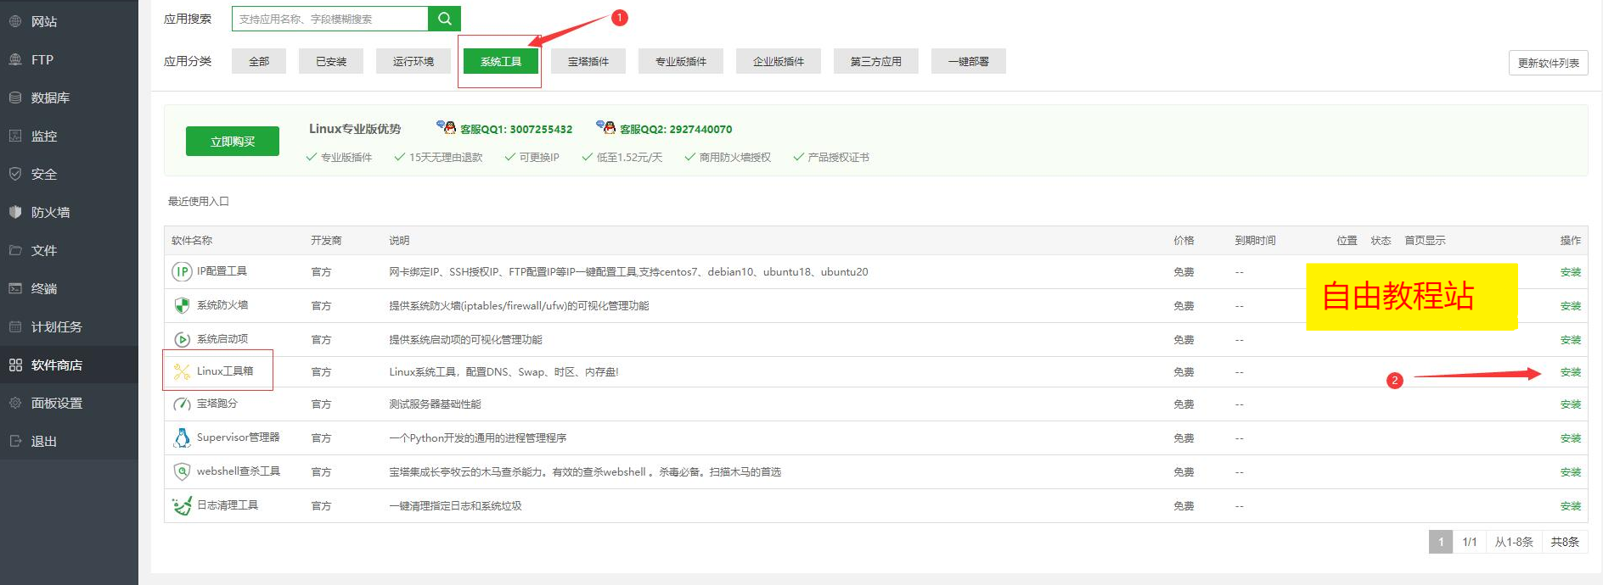Image resolution: width=1603 pixels, height=585 pixels.
Task: Open the 运行环境 category tab
Action: (413, 61)
